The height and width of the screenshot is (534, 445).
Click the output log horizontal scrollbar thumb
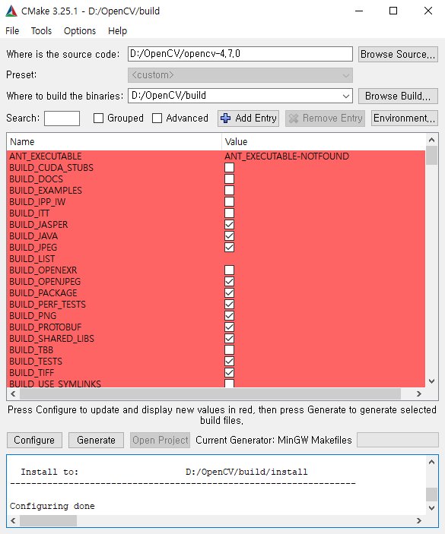click(x=48, y=521)
